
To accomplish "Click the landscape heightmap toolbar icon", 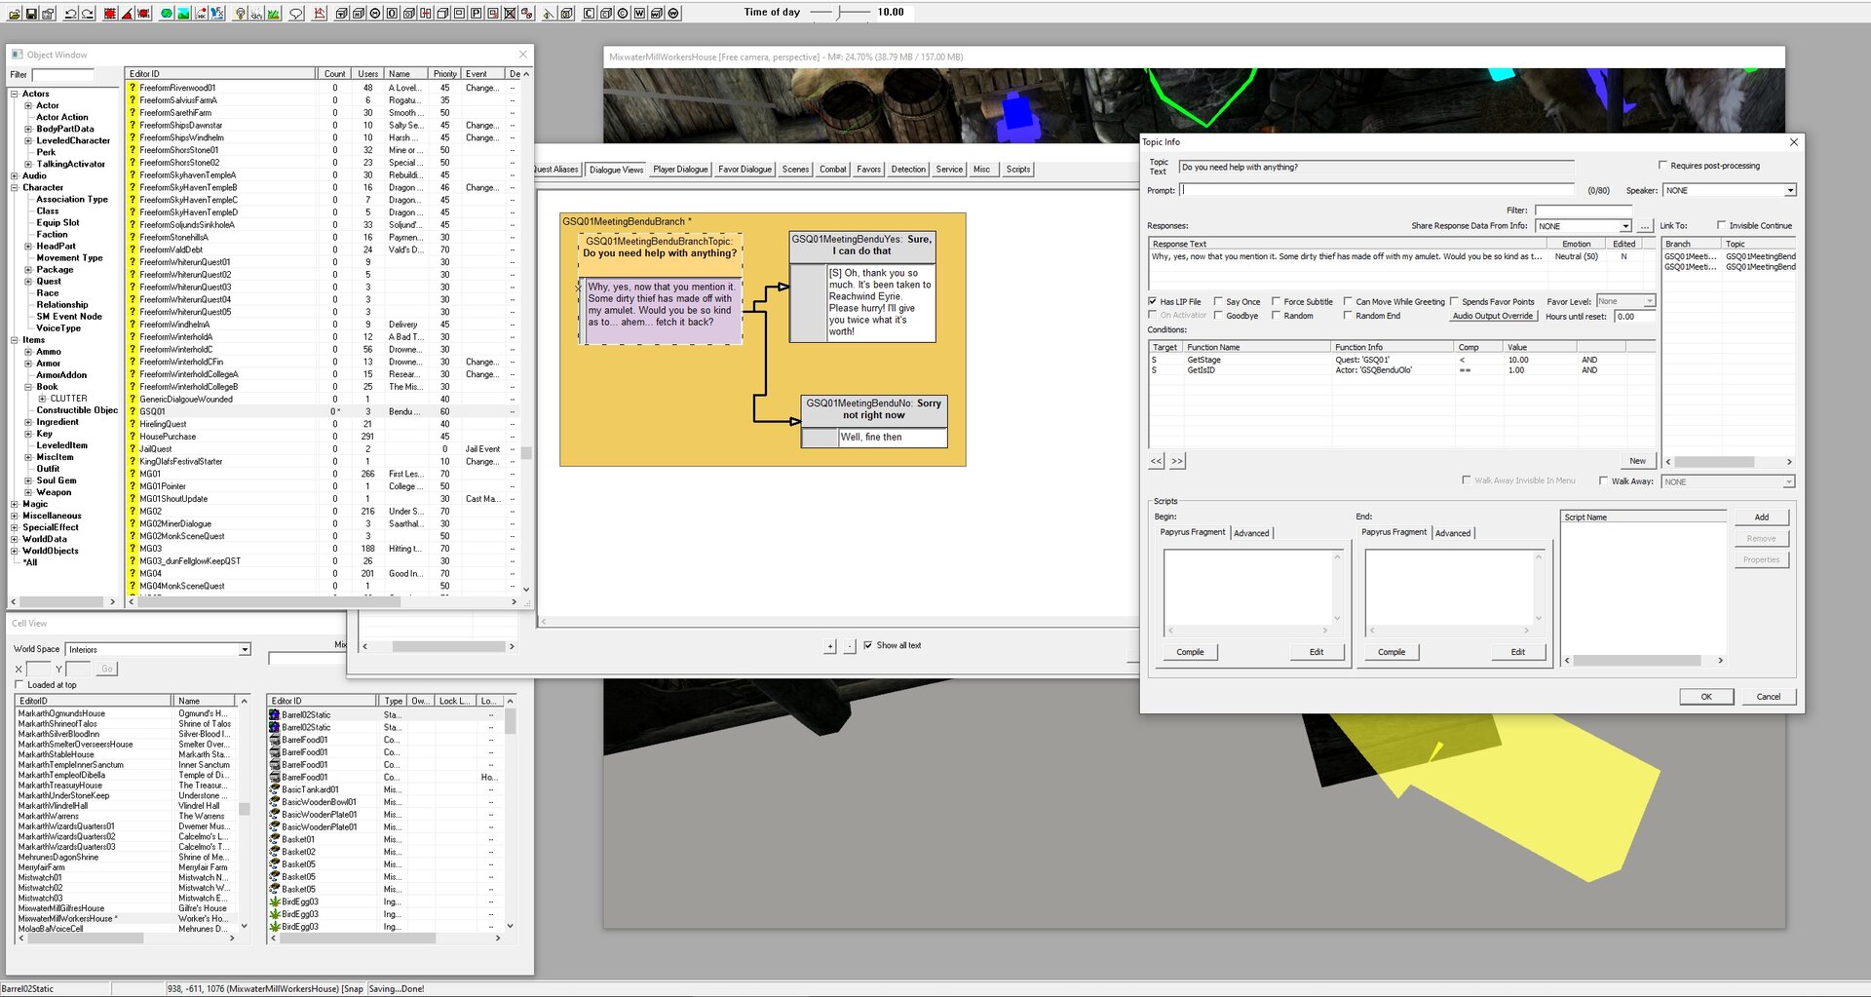I will pos(183,14).
